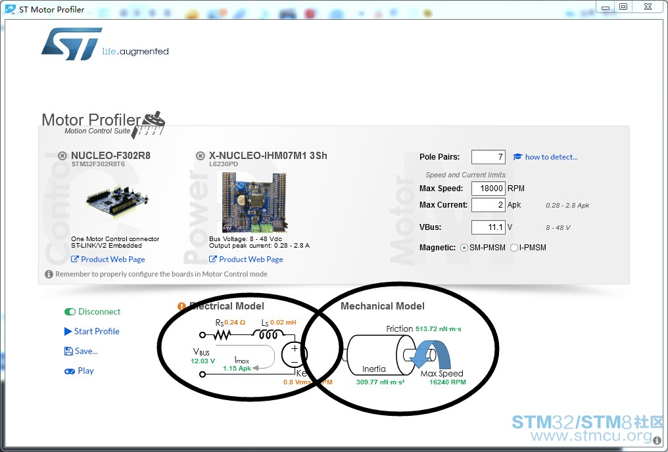The height and width of the screenshot is (452, 668).
Task: Click the Pole Pairs input field
Action: (x=489, y=156)
